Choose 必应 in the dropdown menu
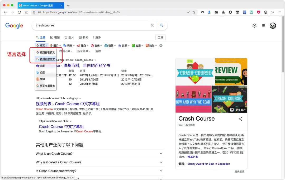 [x=46, y=72]
